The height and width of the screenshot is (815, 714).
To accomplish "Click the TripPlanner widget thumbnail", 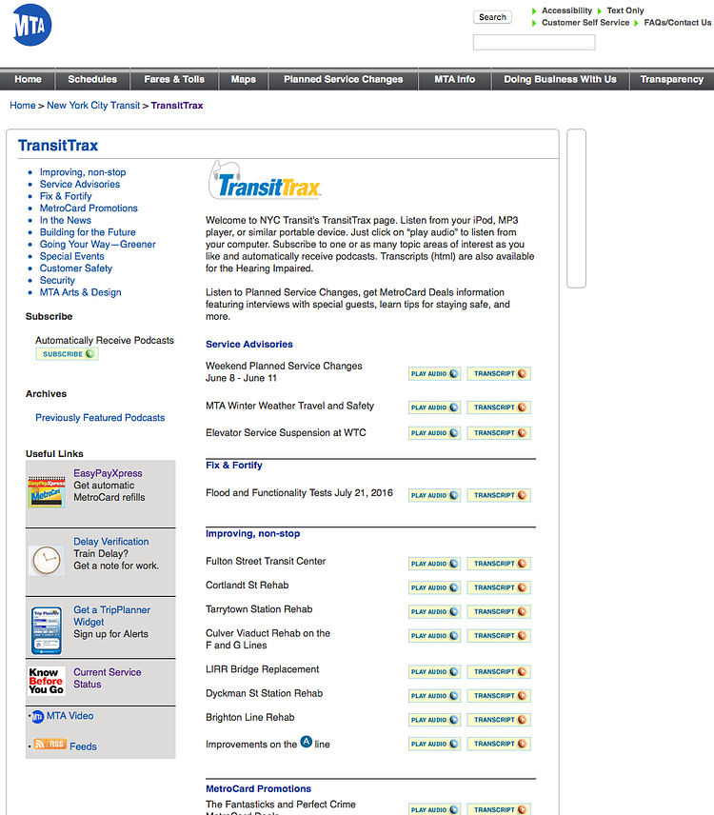I will [47, 630].
